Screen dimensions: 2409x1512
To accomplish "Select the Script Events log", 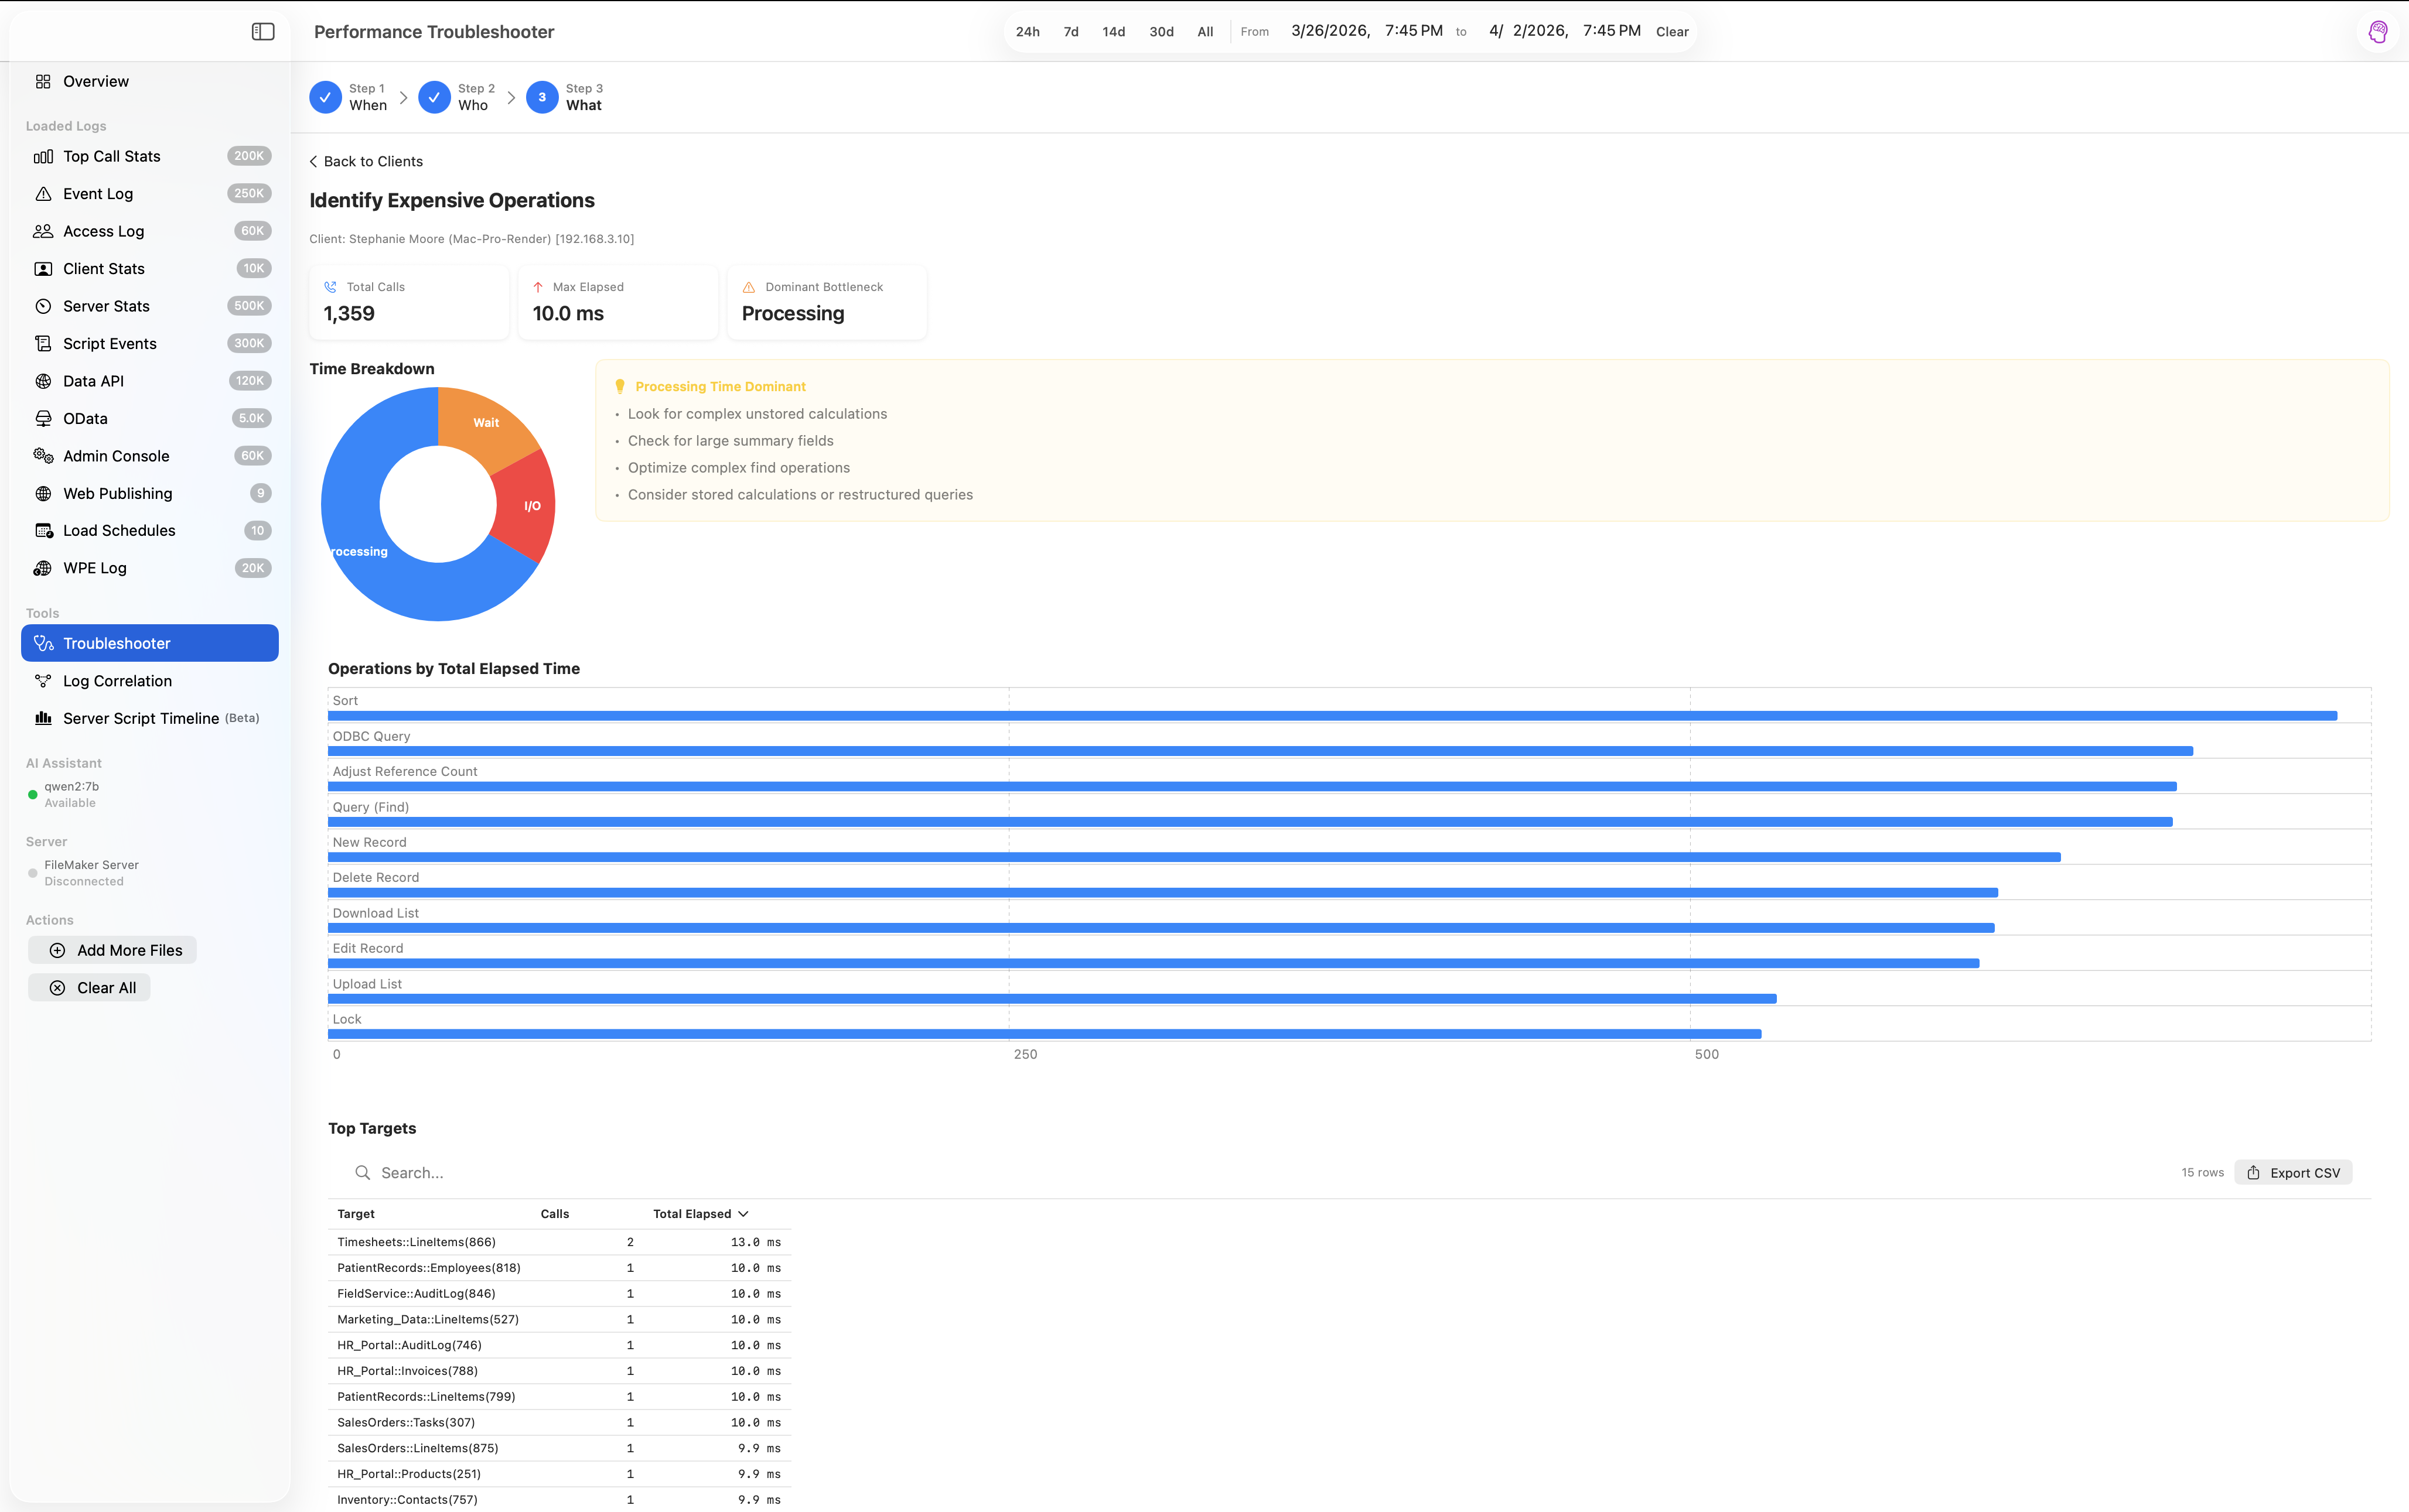I will pyautogui.click(x=109, y=344).
